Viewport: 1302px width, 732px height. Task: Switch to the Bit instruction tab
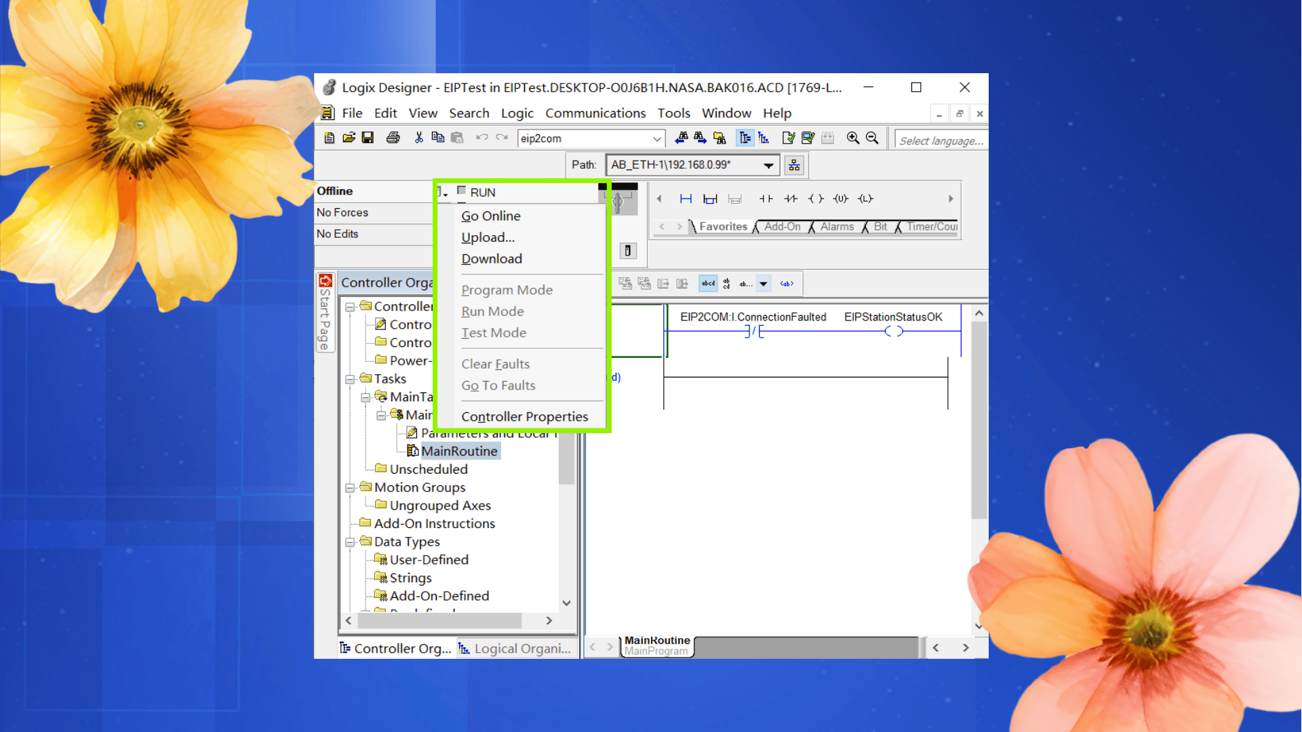(x=880, y=227)
